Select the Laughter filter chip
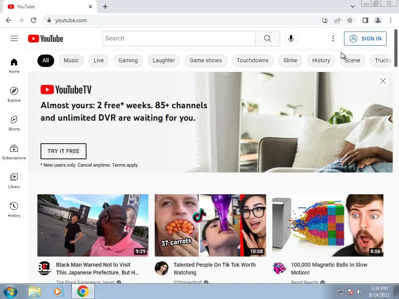Image resolution: width=399 pixels, height=299 pixels. click(164, 60)
